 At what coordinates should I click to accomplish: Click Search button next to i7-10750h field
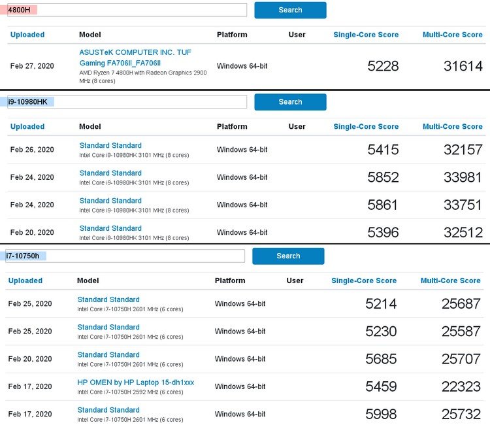288,256
